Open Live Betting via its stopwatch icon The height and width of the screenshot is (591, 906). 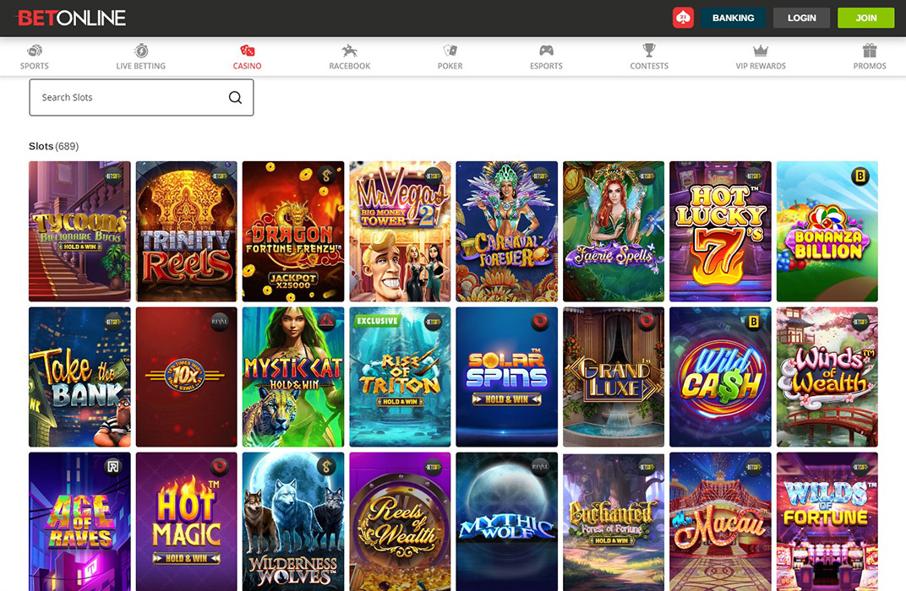[140, 51]
